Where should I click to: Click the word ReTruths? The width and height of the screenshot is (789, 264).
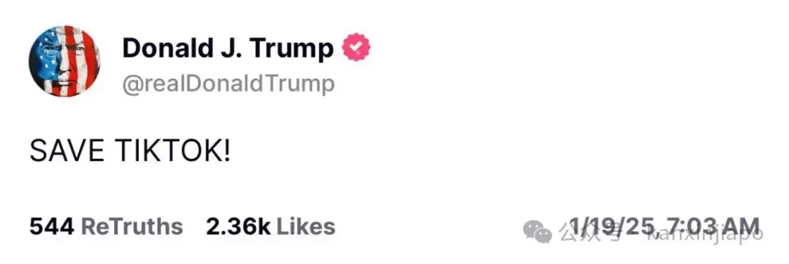point(131,226)
